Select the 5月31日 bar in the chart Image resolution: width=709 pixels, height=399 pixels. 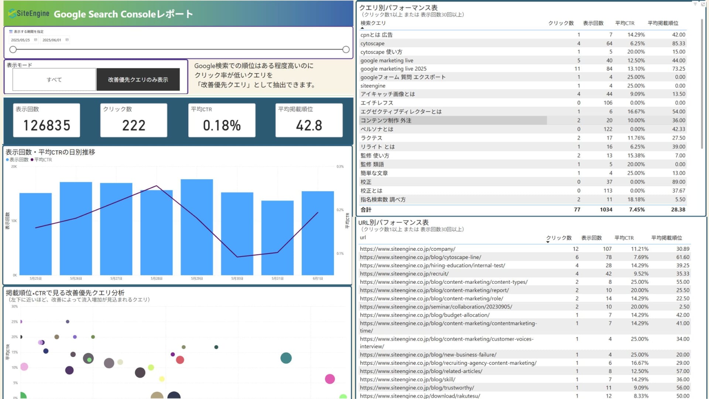[x=277, y=238]
